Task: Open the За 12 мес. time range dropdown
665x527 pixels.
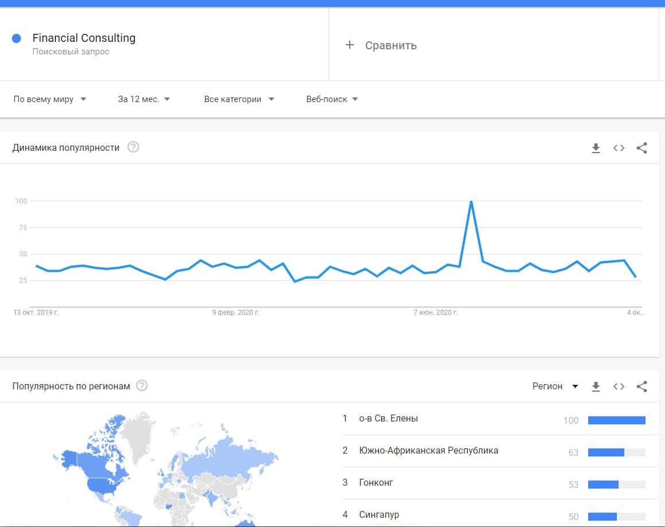Action: 144,99
